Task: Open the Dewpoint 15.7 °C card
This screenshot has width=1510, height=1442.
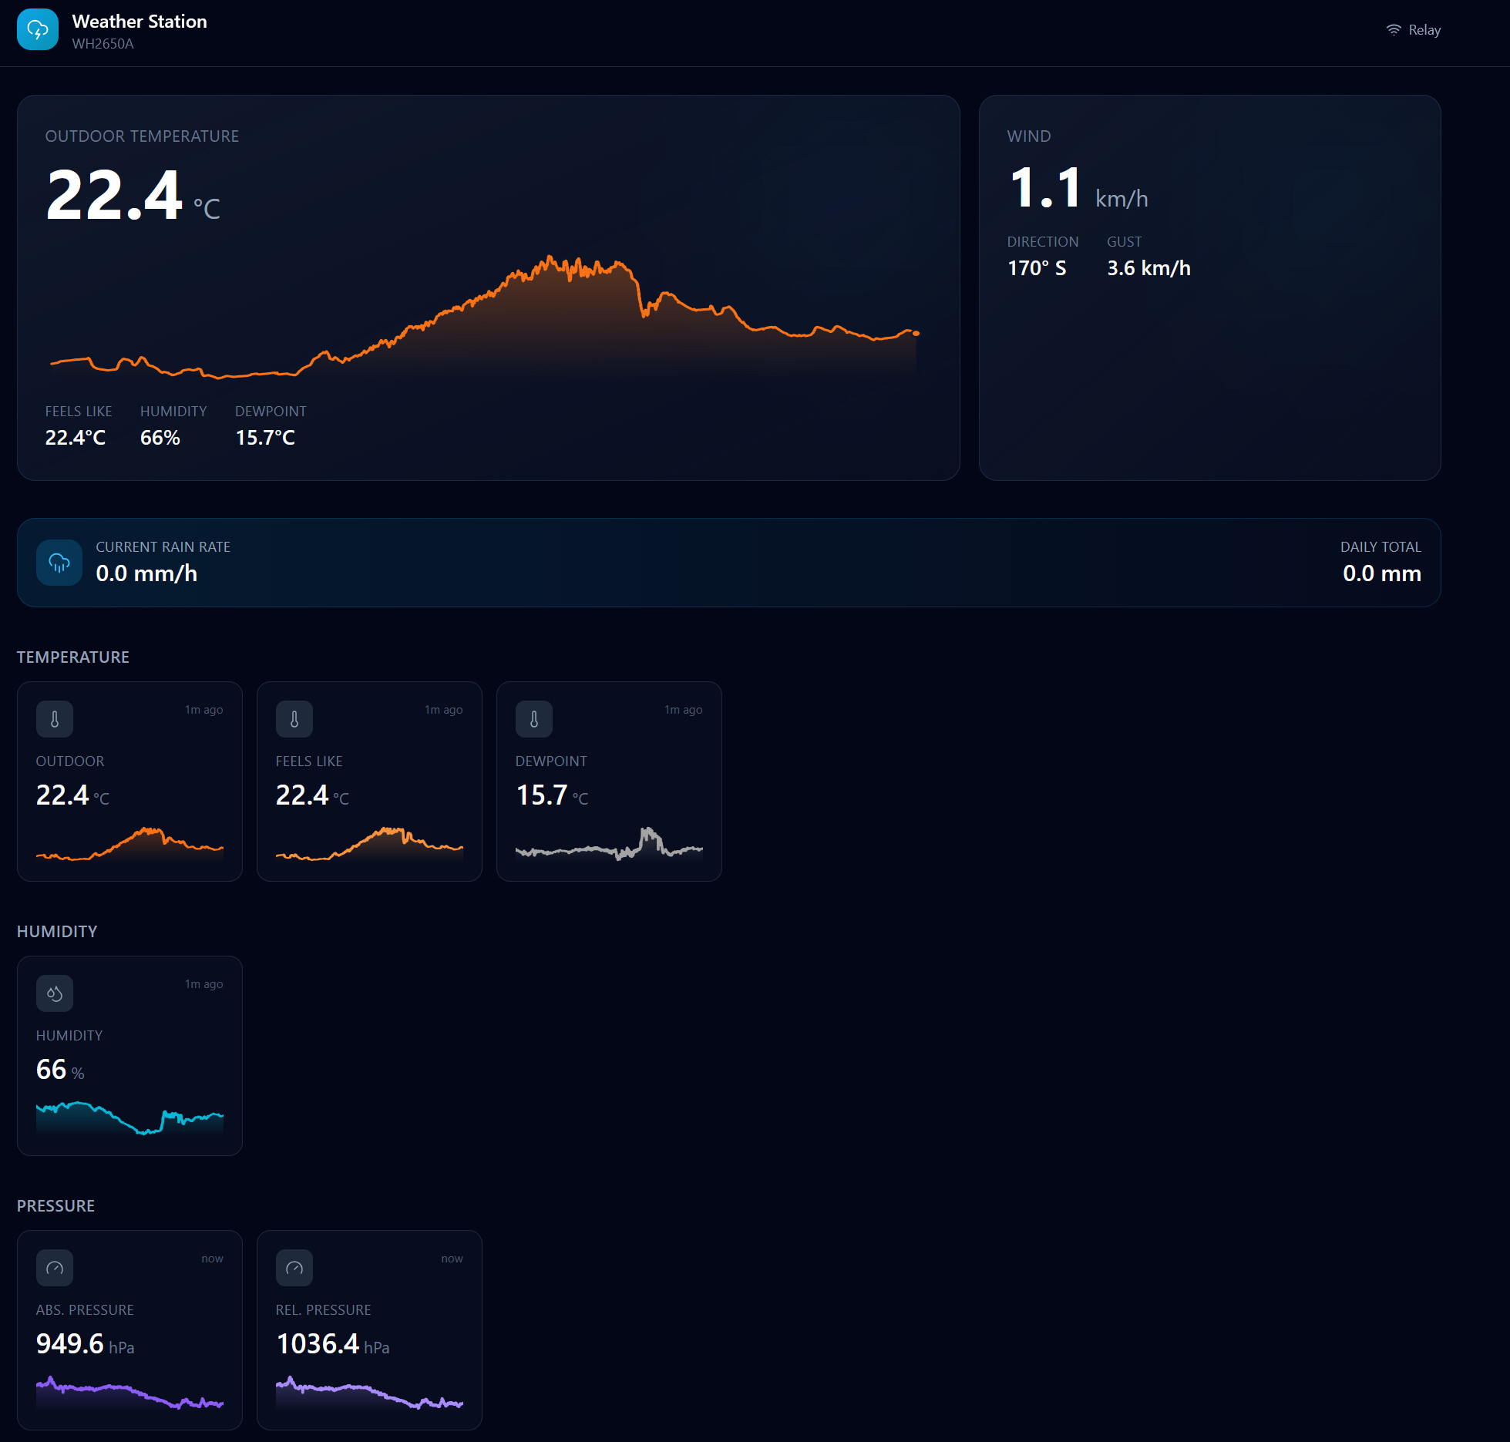Action: click(x=609, y=782)
